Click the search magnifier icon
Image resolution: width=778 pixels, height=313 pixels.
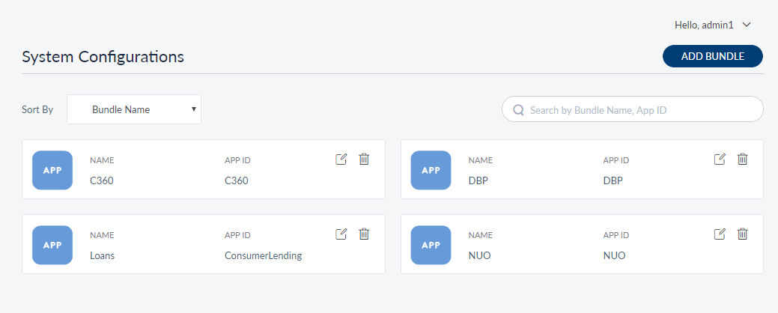tap(518, 110)
